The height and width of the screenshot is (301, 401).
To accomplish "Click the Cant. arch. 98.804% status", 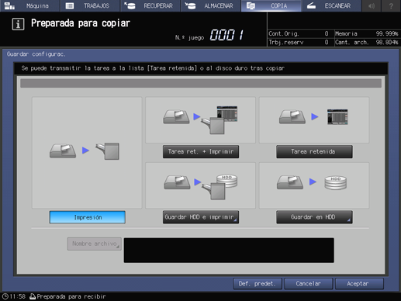I will [x=367, y=42].
